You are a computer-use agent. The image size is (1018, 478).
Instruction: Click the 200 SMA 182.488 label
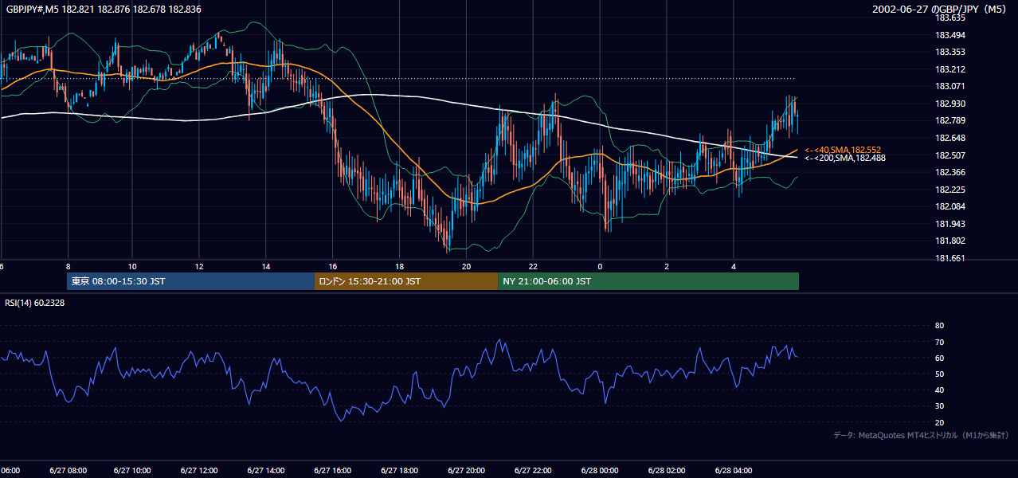845,158
